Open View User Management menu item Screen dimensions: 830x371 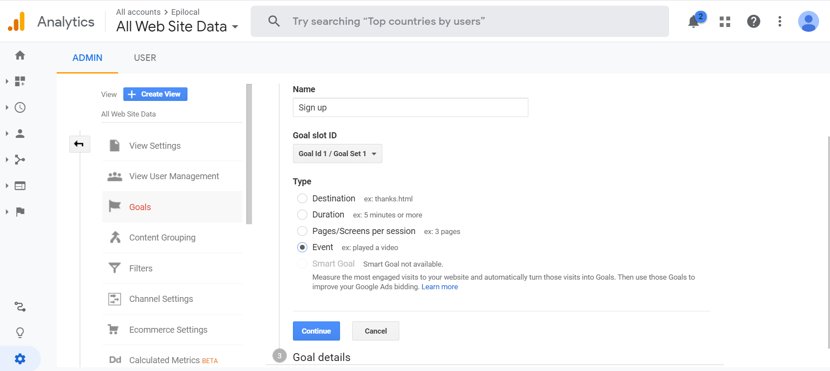pos(172,176)
